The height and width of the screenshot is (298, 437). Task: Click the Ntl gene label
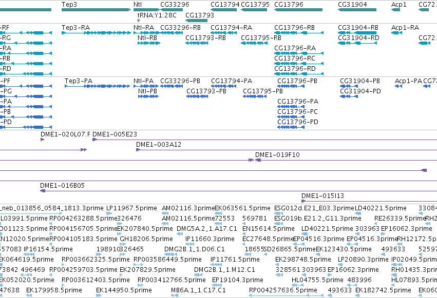(138, 5)
